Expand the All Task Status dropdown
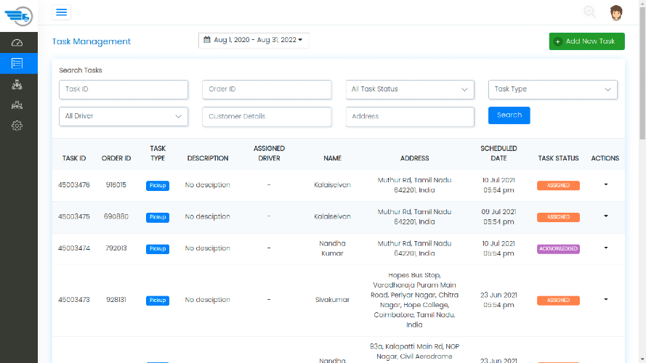The width and height of the screenshot is (646, 363). (410, 89)
